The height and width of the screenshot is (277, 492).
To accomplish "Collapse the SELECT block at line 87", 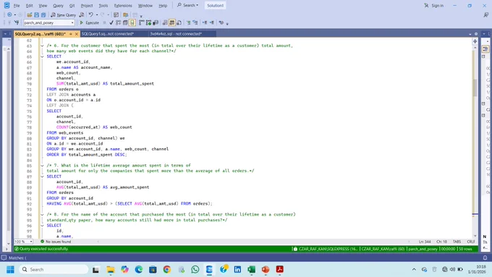I will pos(42,176).
